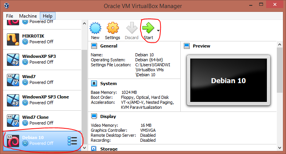The image size is (286, 154).
Task: Click the power status icon of Wind7 Clone
Action: [x=25, y=123]
